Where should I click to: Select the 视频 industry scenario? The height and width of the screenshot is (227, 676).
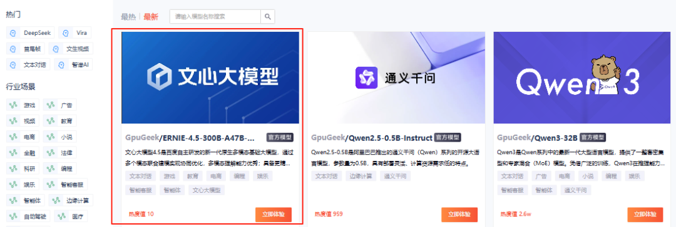23,121
